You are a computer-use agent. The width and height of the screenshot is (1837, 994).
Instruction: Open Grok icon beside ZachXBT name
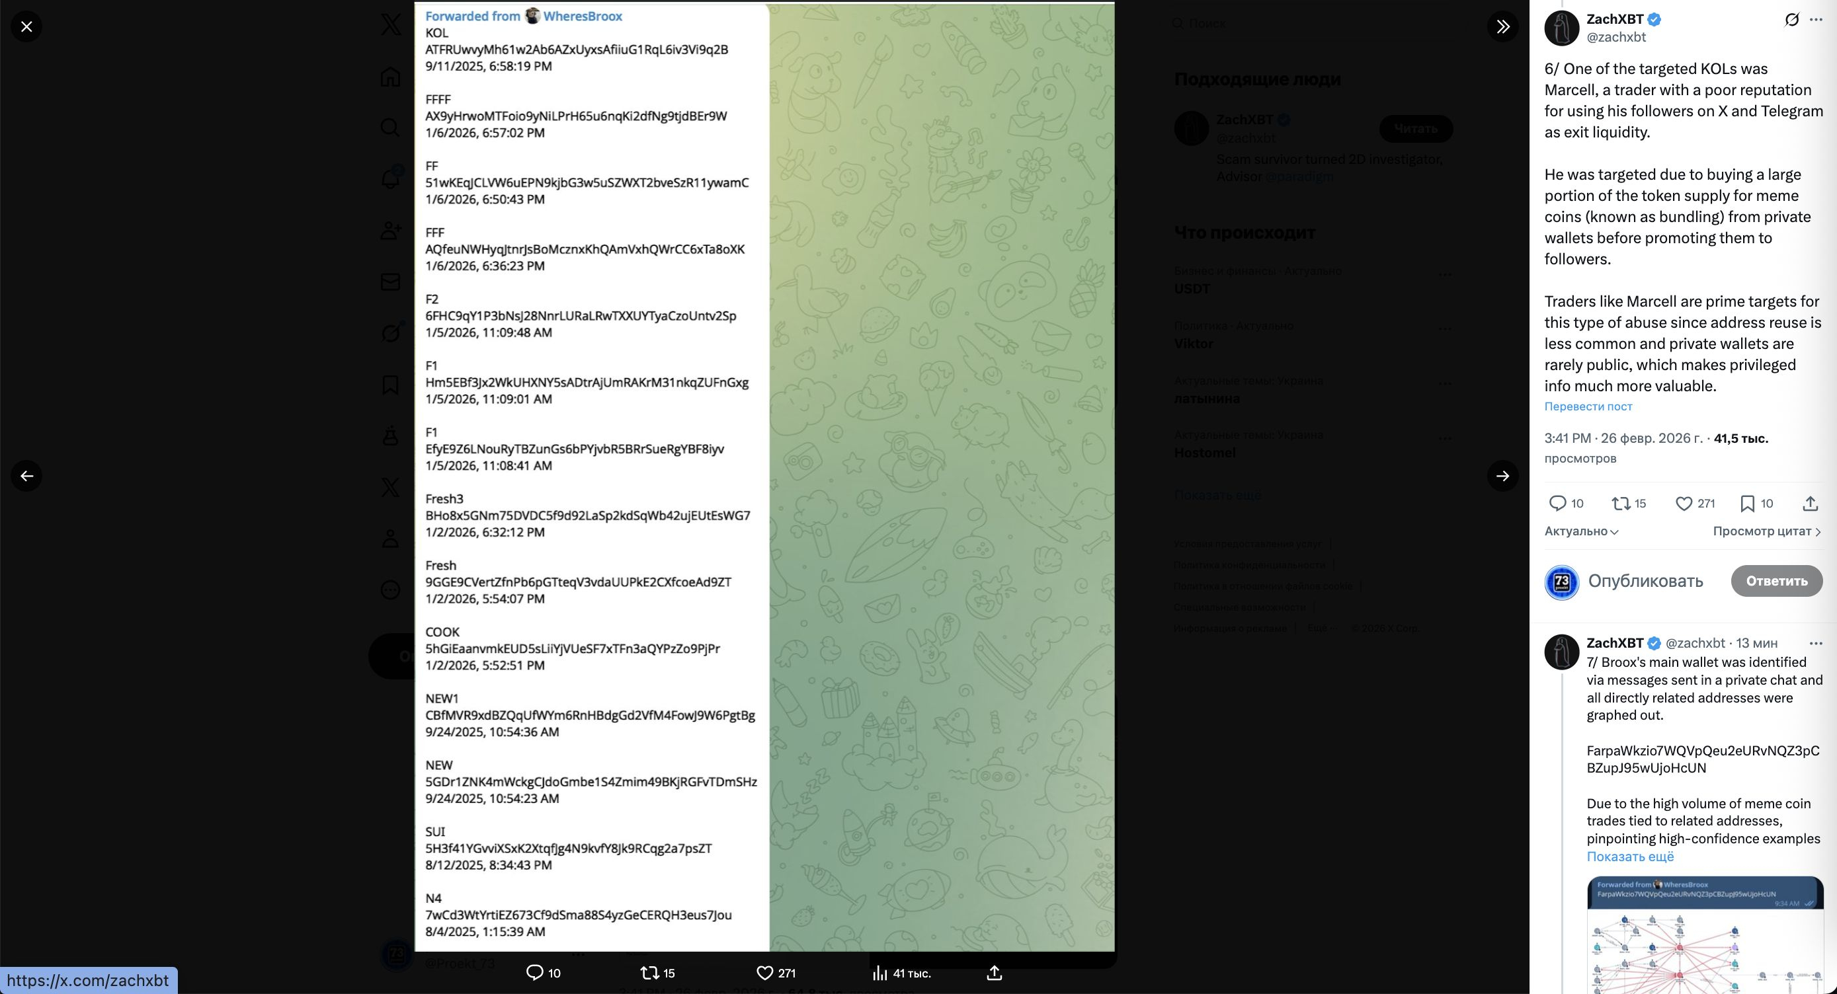[x=1791, y=20]
